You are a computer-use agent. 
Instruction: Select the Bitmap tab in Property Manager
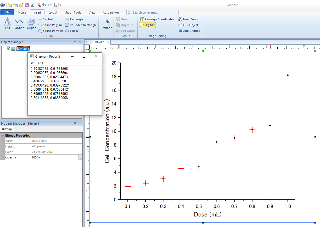click(7, 129)
